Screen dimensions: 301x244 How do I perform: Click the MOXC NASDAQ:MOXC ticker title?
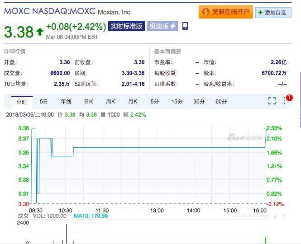tap(50, 11)
